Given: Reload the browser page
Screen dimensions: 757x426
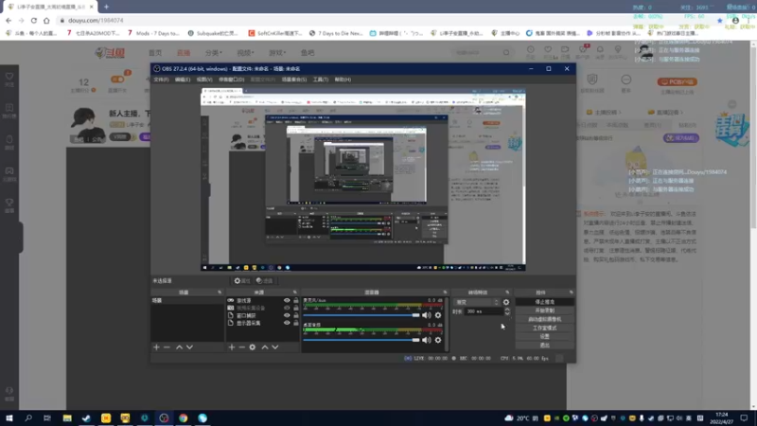Looking at the screenshot, I should [x=34, y=20].
